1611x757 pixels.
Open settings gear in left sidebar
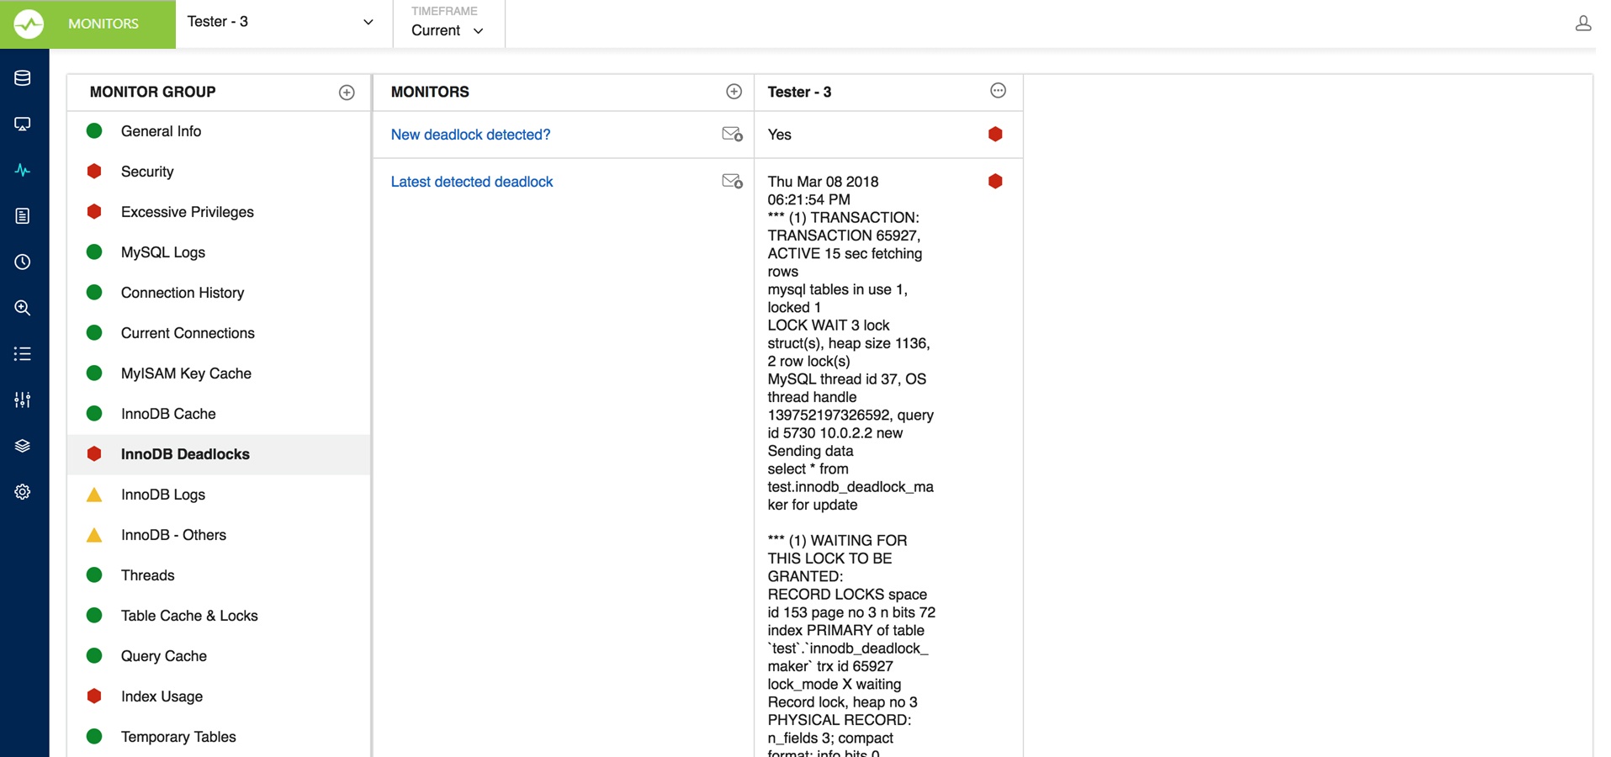23,492
